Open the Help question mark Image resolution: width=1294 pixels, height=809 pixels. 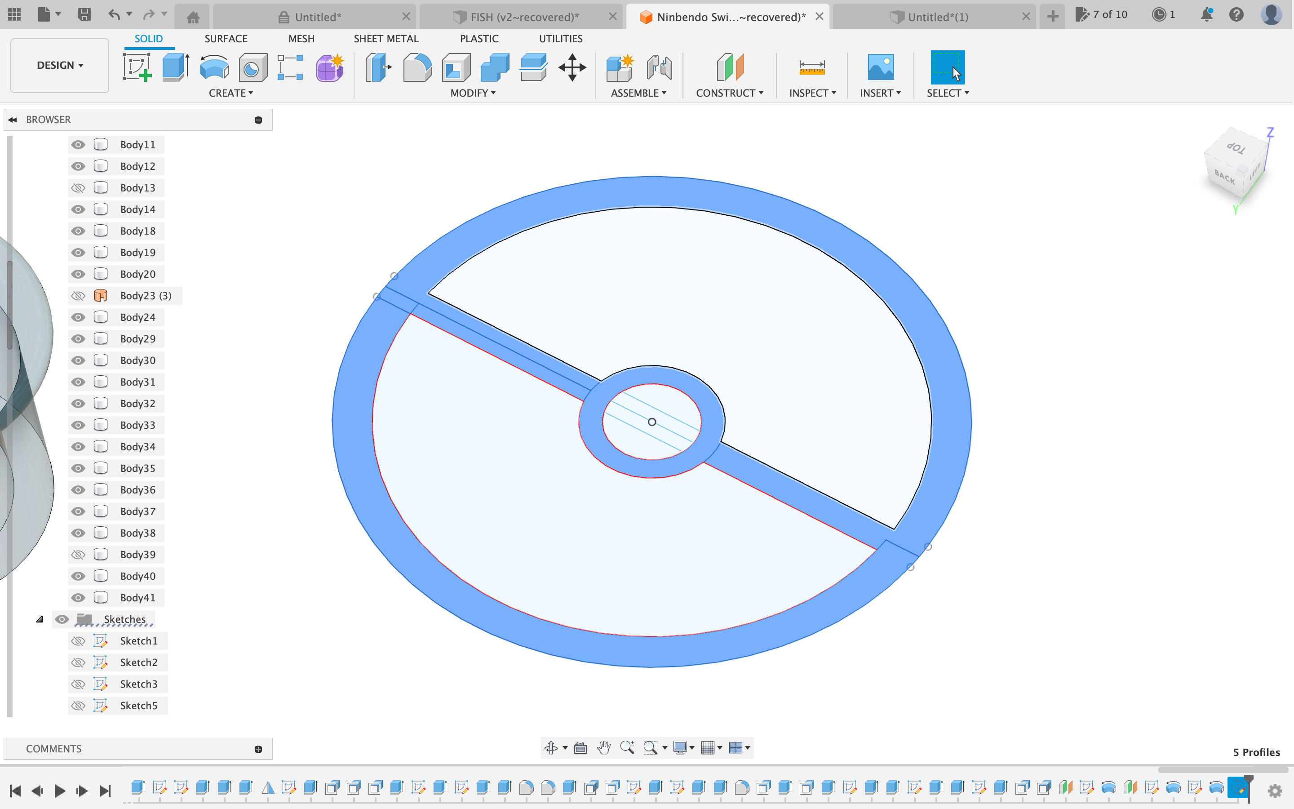pyautogui.click(x=1236, y=14)
